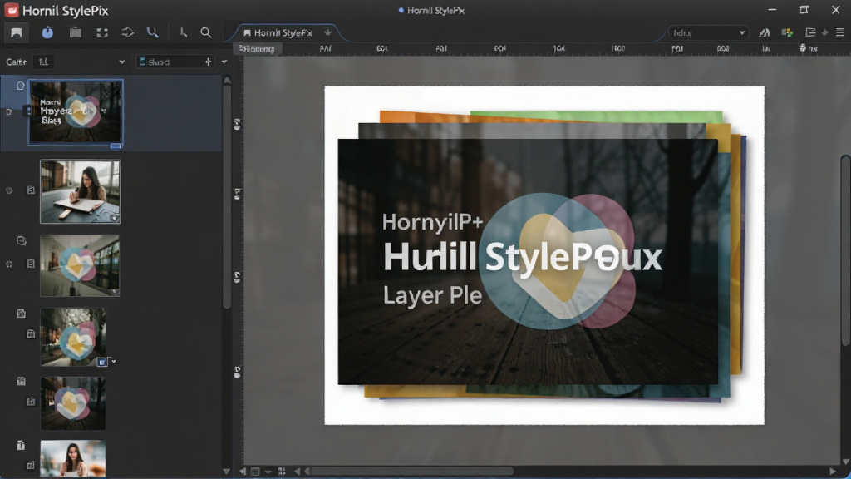851x479 pixels.
Task: Select the blue round tool icon in toolbar
Action: tap(47, 32)
